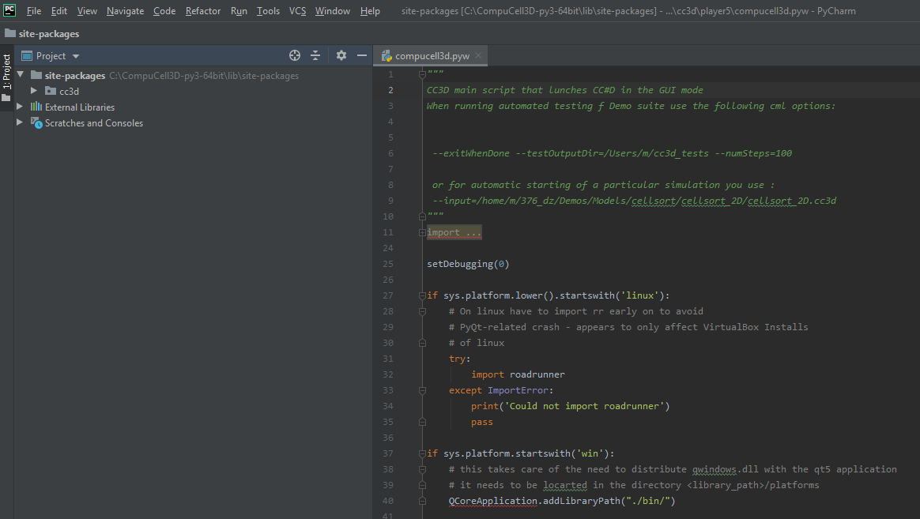920x519 pixels.
Task: Open the Help menu
Action: pyautogui.click(x=370, y=10)
